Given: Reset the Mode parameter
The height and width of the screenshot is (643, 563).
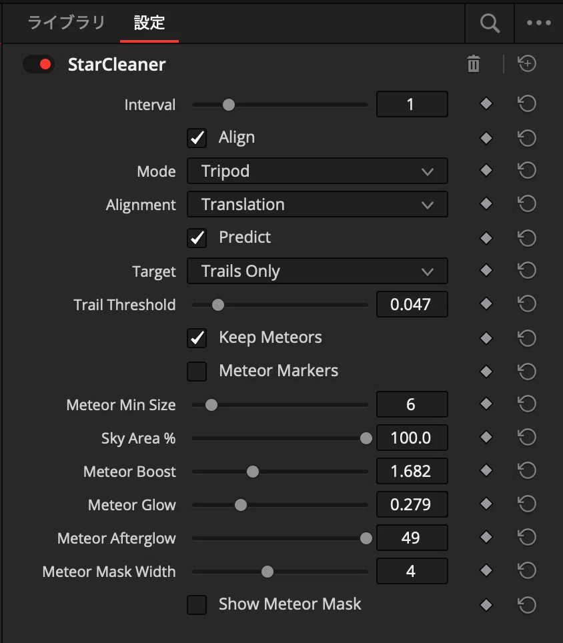Looking at the screenshot, I should pos(527,170).
